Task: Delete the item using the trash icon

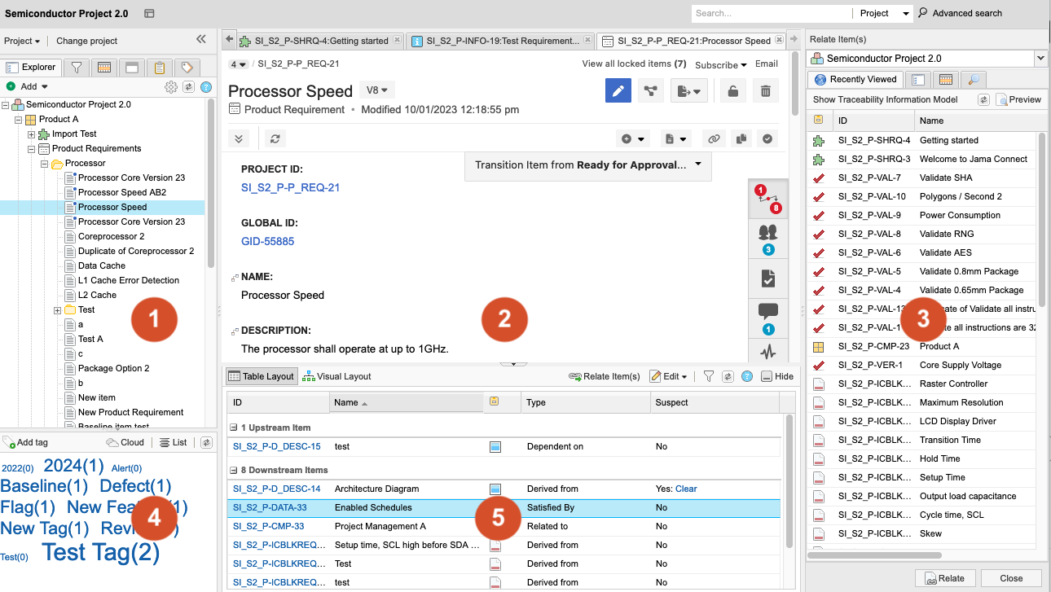Action: (764, 91)
